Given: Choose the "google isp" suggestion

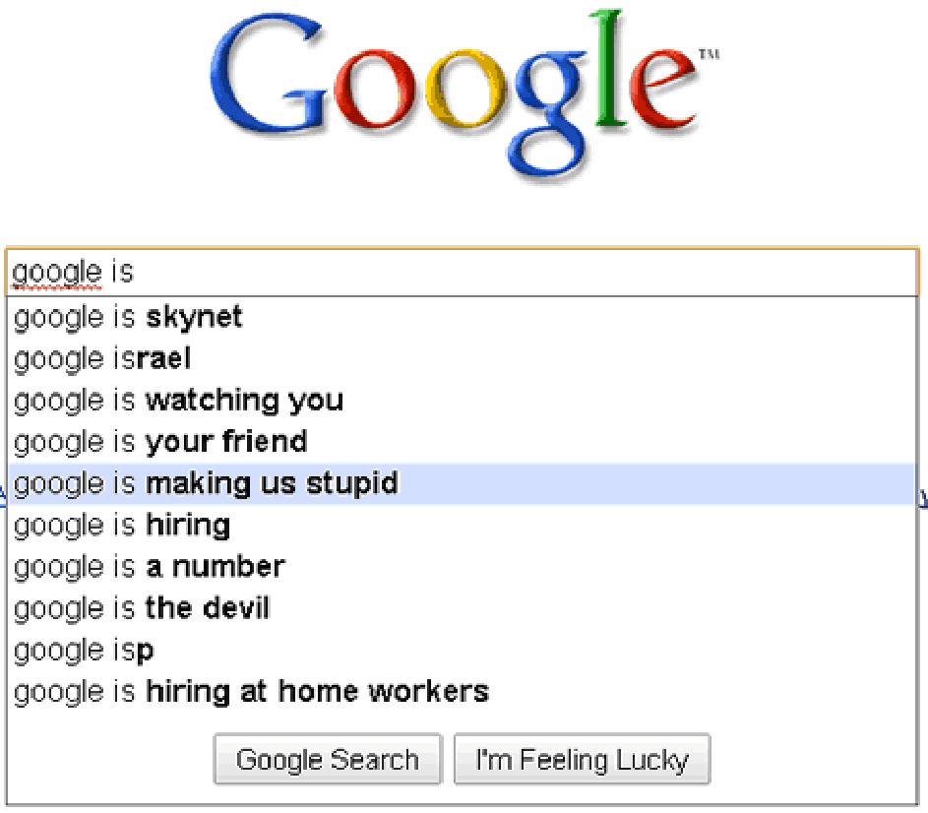Looking at the screenshot, I should (462, 651).
